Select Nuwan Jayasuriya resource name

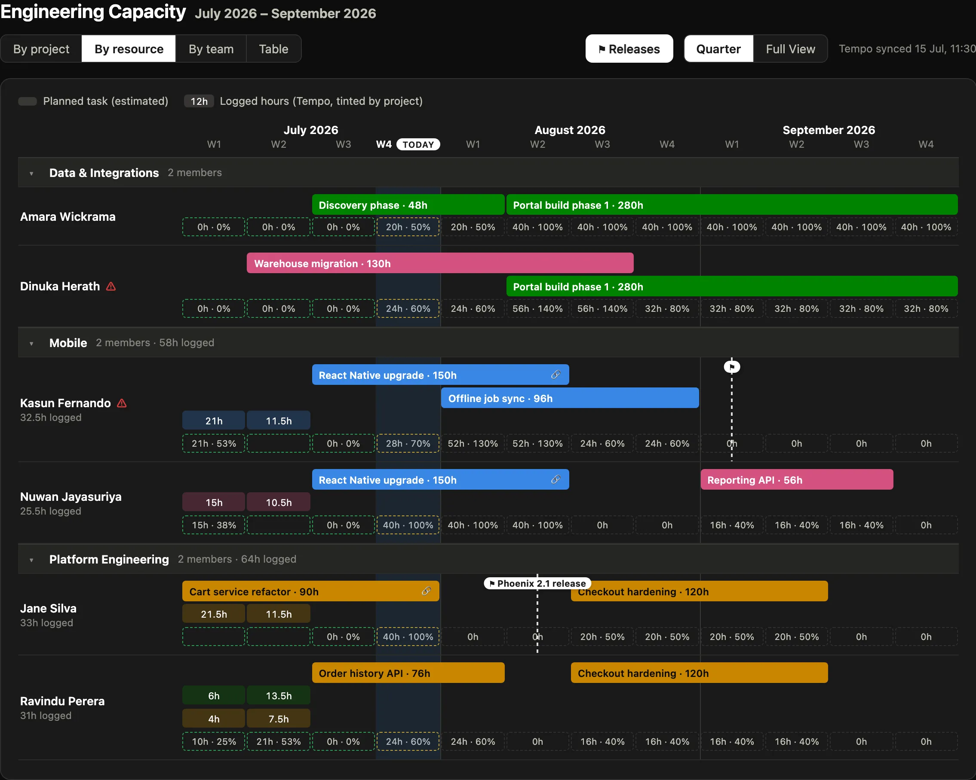71,497
